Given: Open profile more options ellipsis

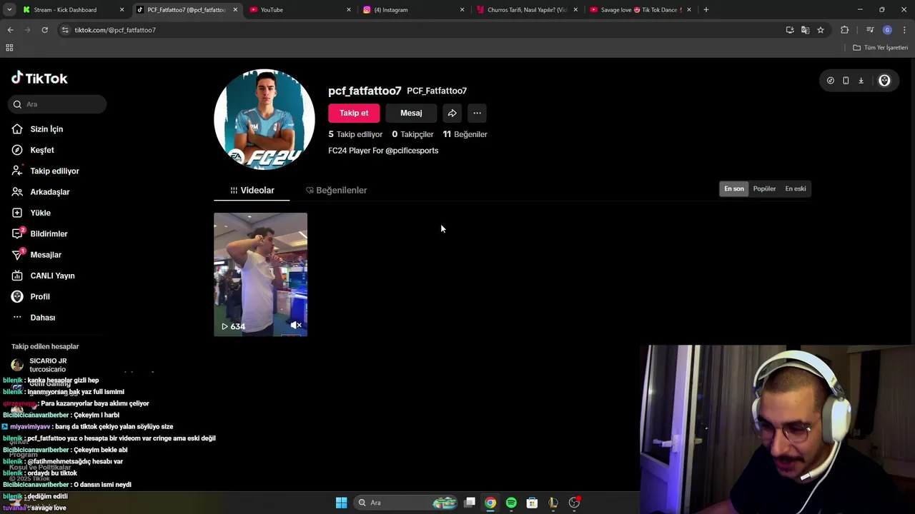Looking at the screenshot, I should [x=477, y=113].
